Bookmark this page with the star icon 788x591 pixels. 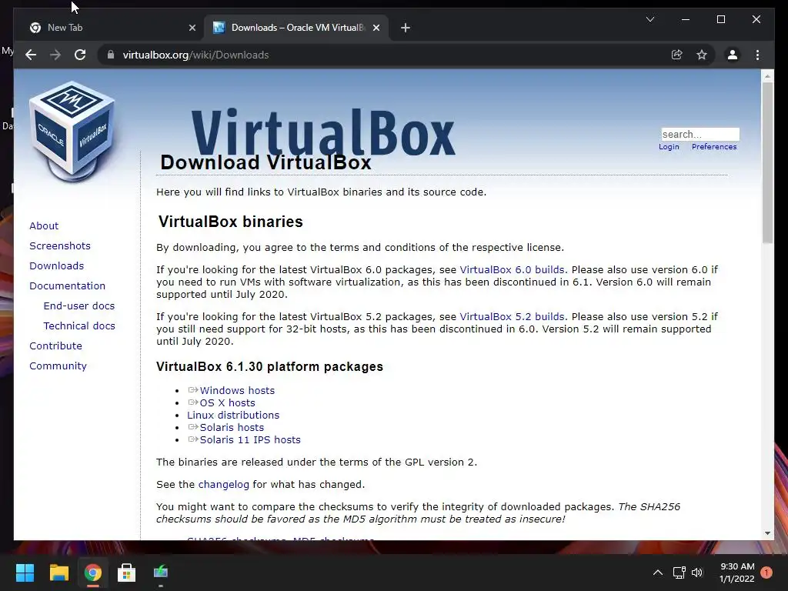702,55
